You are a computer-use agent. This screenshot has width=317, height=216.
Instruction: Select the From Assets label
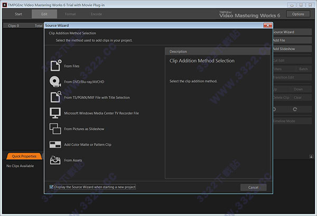coord(73,160)
